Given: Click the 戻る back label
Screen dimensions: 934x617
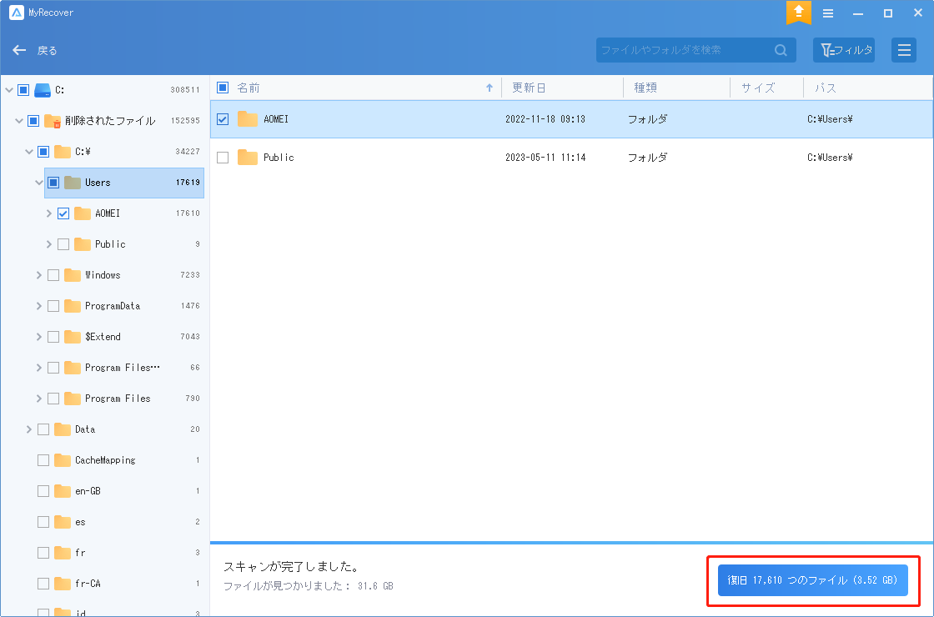Looking at the screenshot, I should click(x=47, y=51).
